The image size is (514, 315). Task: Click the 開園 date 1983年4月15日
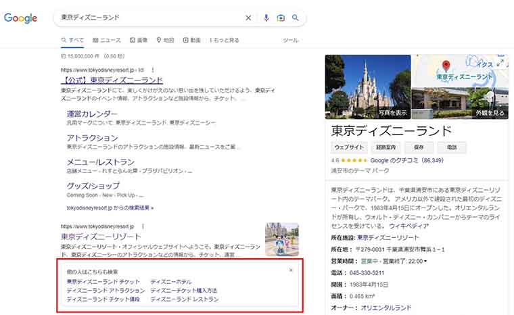pyautogui.click(x=369, y=285)
